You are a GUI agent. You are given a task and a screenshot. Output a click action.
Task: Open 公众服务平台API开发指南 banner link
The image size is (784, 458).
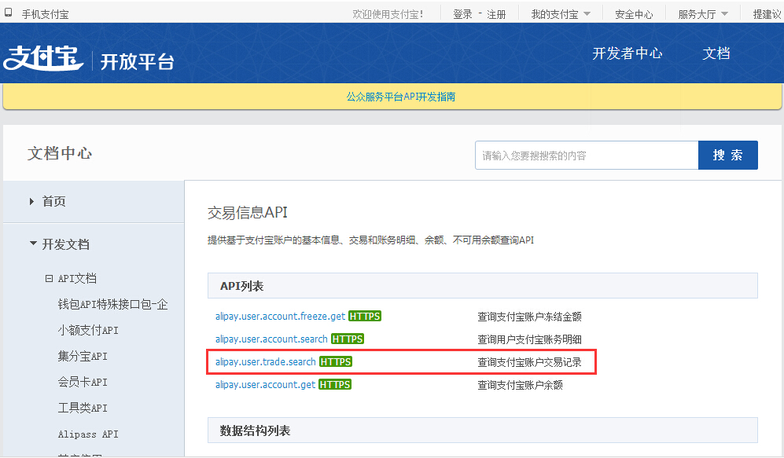[x=401, y=97]
